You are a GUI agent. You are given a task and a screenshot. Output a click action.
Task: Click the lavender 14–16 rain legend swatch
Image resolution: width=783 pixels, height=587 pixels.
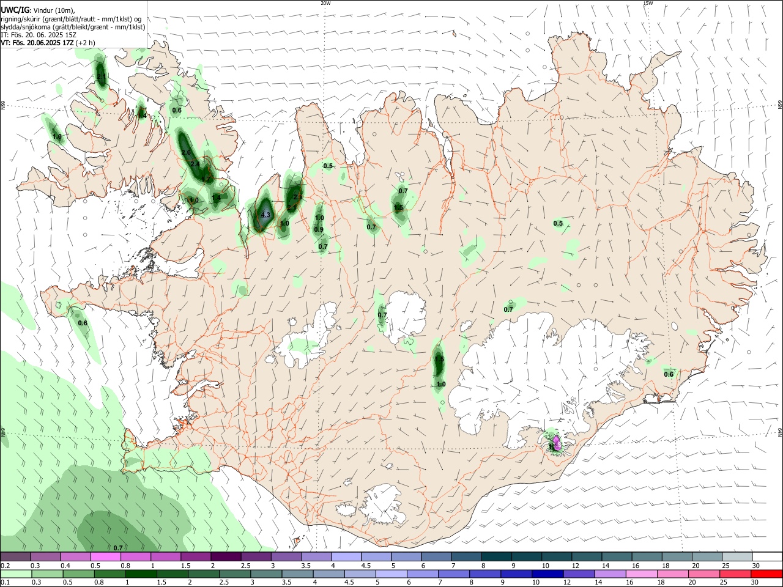610,574
